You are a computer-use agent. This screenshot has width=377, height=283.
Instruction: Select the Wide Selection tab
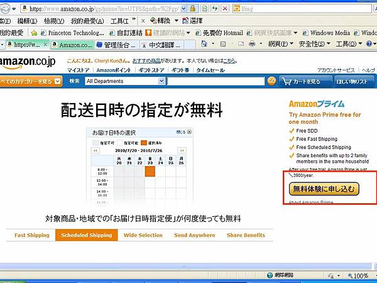[x=143, y=235]
